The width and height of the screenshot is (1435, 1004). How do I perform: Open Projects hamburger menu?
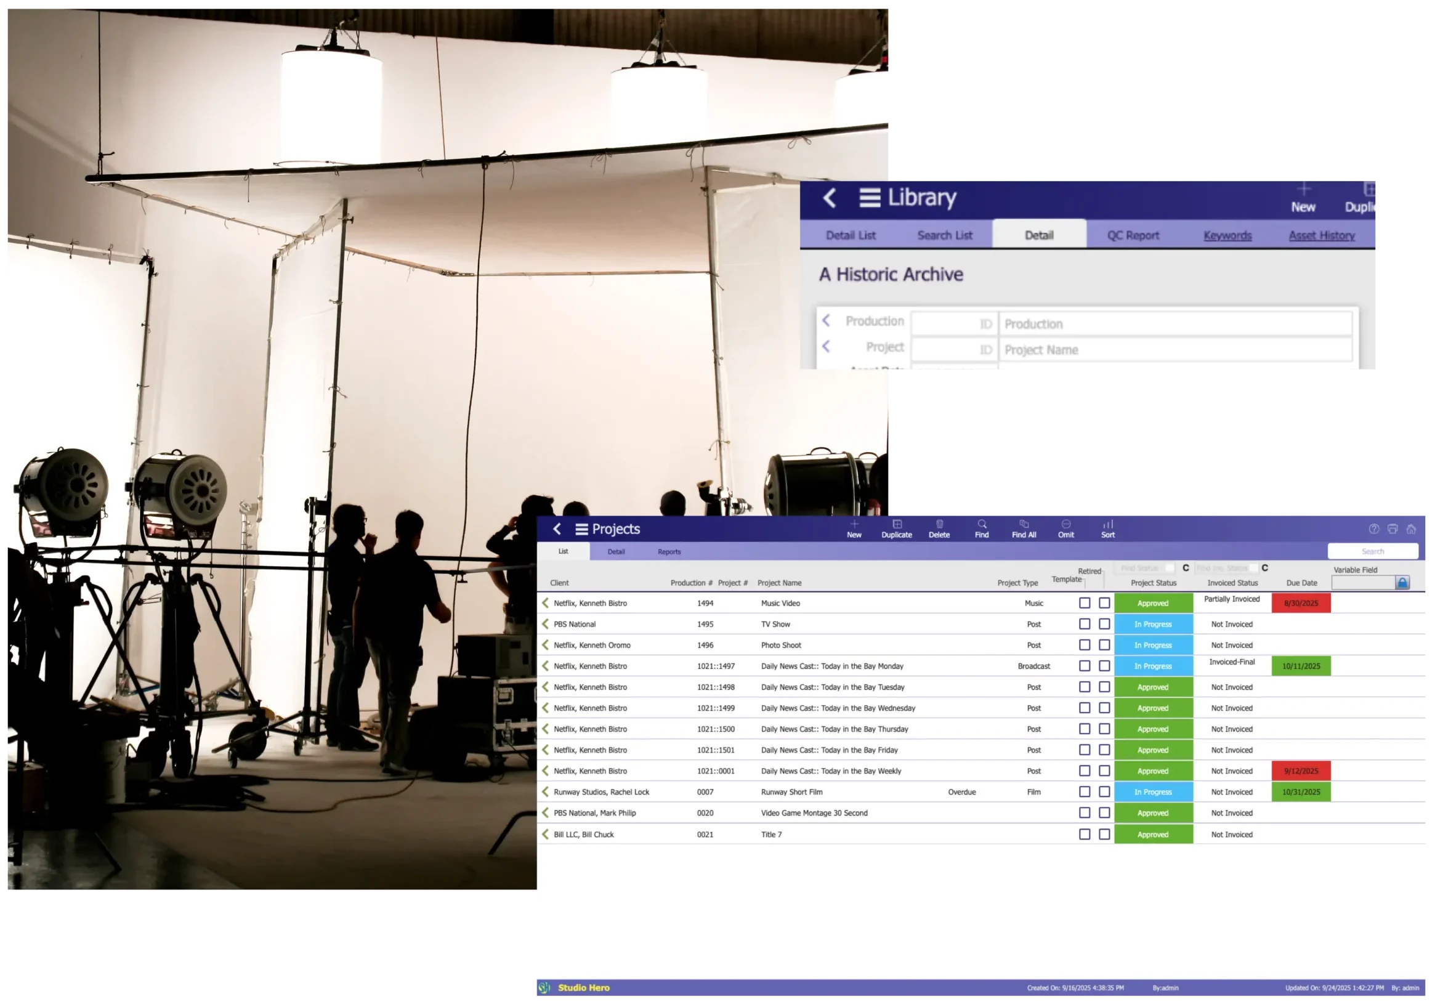pyautogui.click(x=581, y=530)
